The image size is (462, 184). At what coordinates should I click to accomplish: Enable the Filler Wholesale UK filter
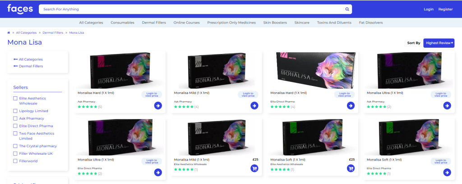click(16, 153)
